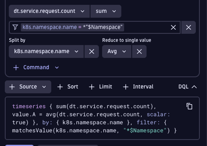This screenshot has height=146, width=207.
Task: Remove the Avg single value reduction
Action: click(x=139, y=51)
